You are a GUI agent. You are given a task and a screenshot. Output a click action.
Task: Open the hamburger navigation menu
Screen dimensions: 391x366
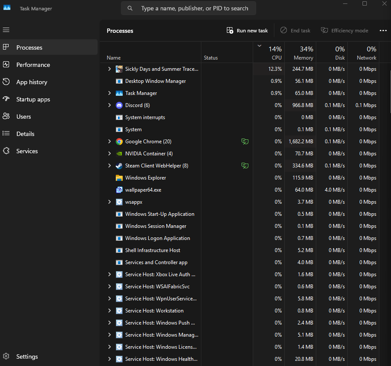(x=6, y=30)
